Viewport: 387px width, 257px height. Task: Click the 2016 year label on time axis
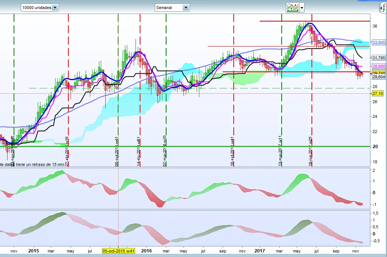tap(146, 251)
